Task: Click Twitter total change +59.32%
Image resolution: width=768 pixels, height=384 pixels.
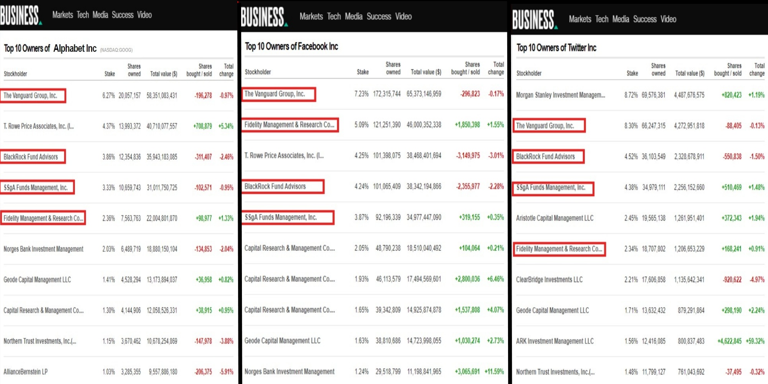Action: (755, 341)
